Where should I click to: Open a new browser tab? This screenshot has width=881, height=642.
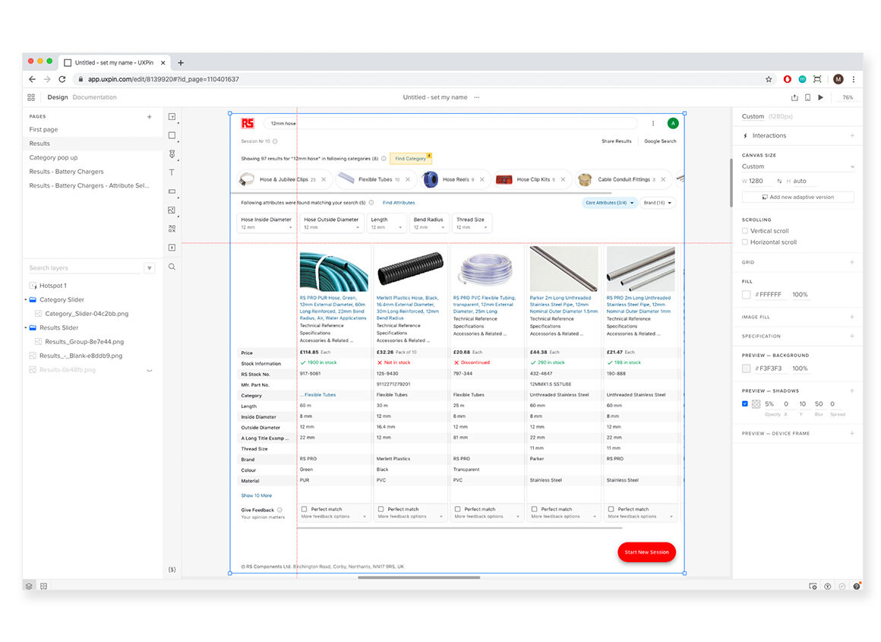point(181,63)
